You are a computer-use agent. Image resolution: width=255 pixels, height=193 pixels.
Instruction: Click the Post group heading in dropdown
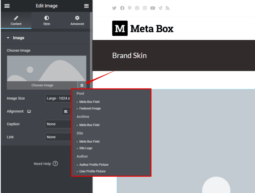[80, 93]
